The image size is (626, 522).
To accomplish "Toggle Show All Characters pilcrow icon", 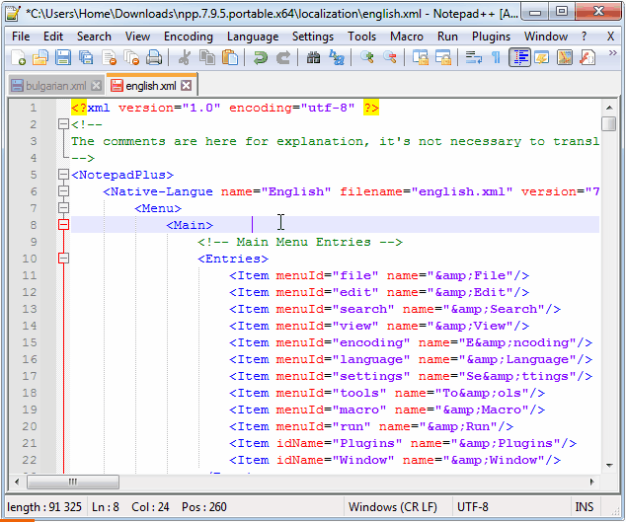I will pyautogui.click(x=496, y=58).
